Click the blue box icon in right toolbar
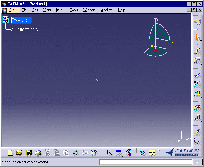Screen dimensions: 204x167 tap(197, 75)
